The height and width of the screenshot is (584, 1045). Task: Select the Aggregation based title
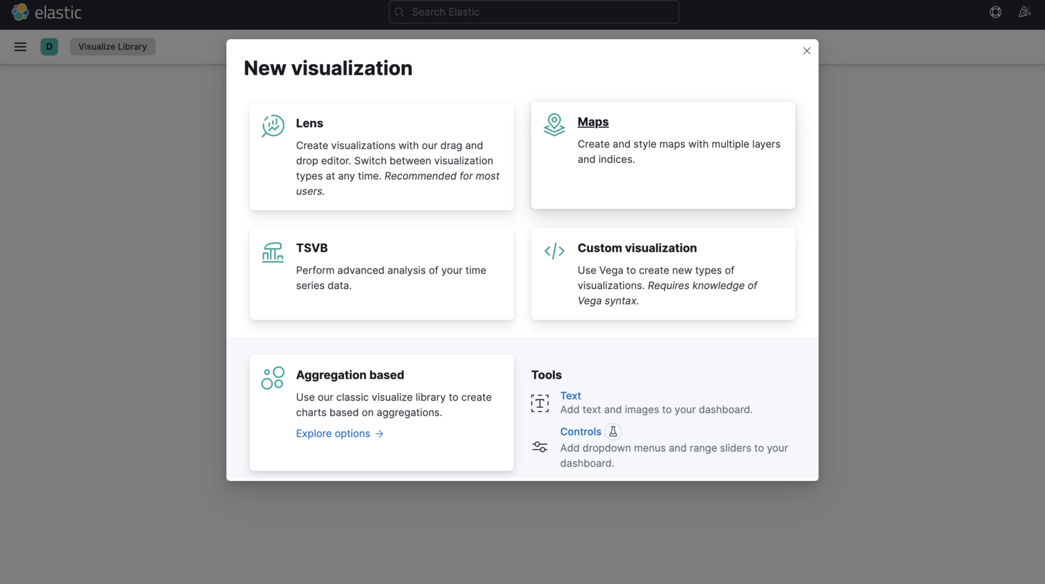[350, 375]
